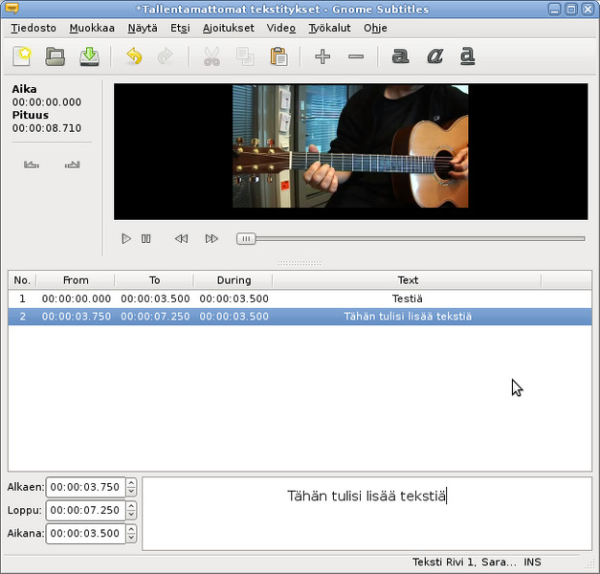600x574 pixels.
Task: Pause the video playback
Action: point(146,239)
